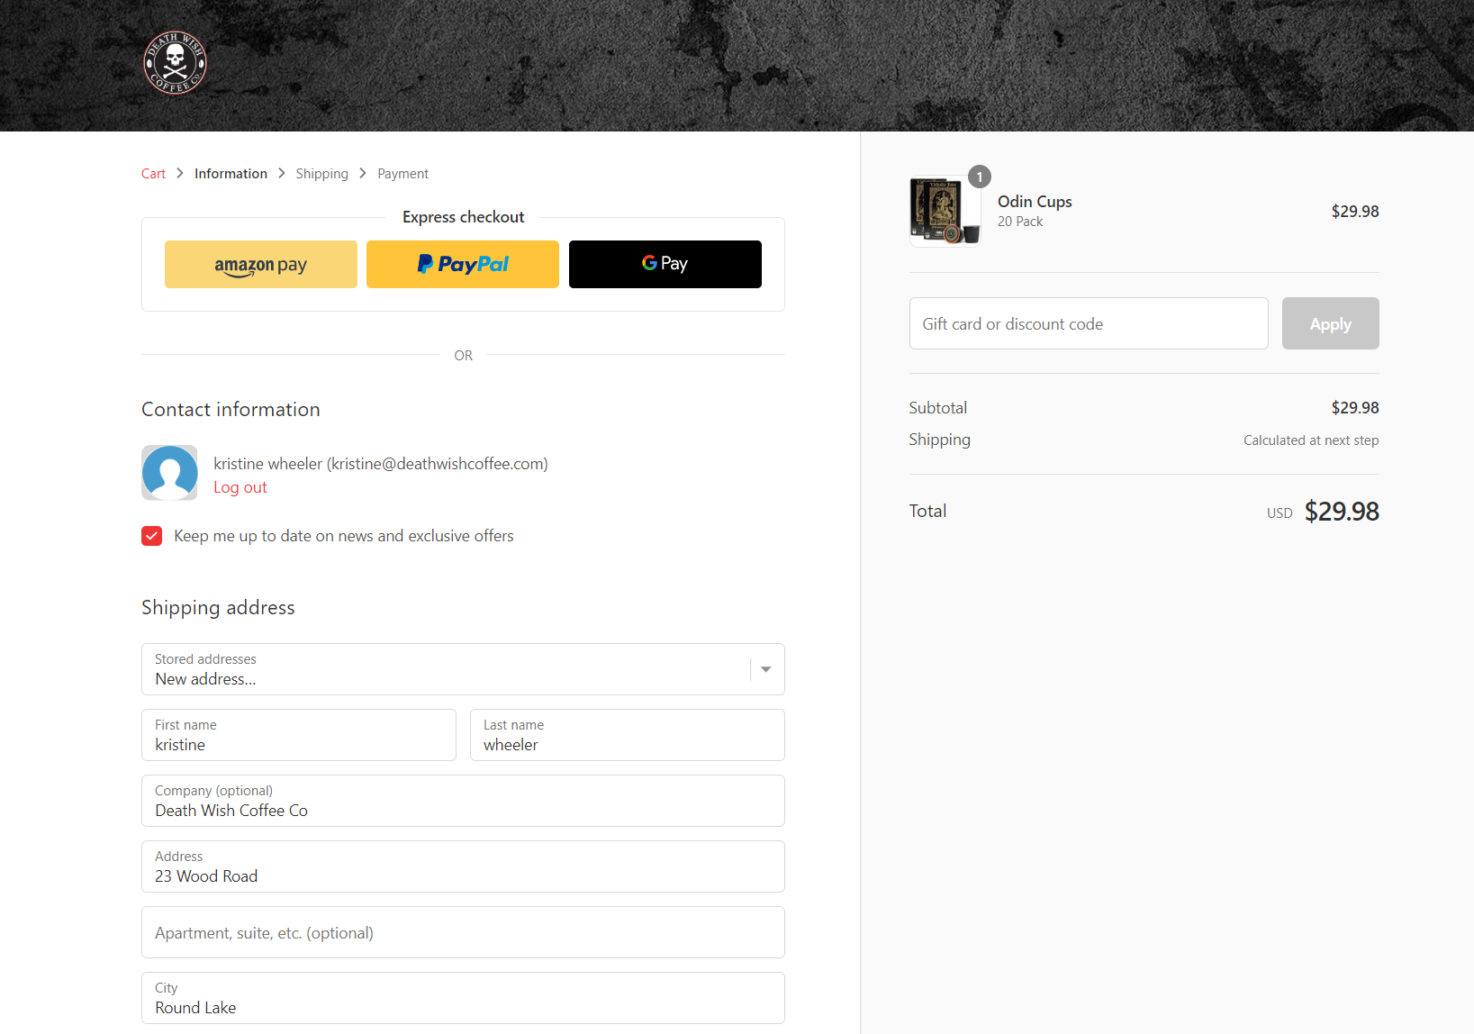Click the 'Calculated at next step' shipping text
The height and width of the screenshot is (1034, 1474).
point(1311,440)
